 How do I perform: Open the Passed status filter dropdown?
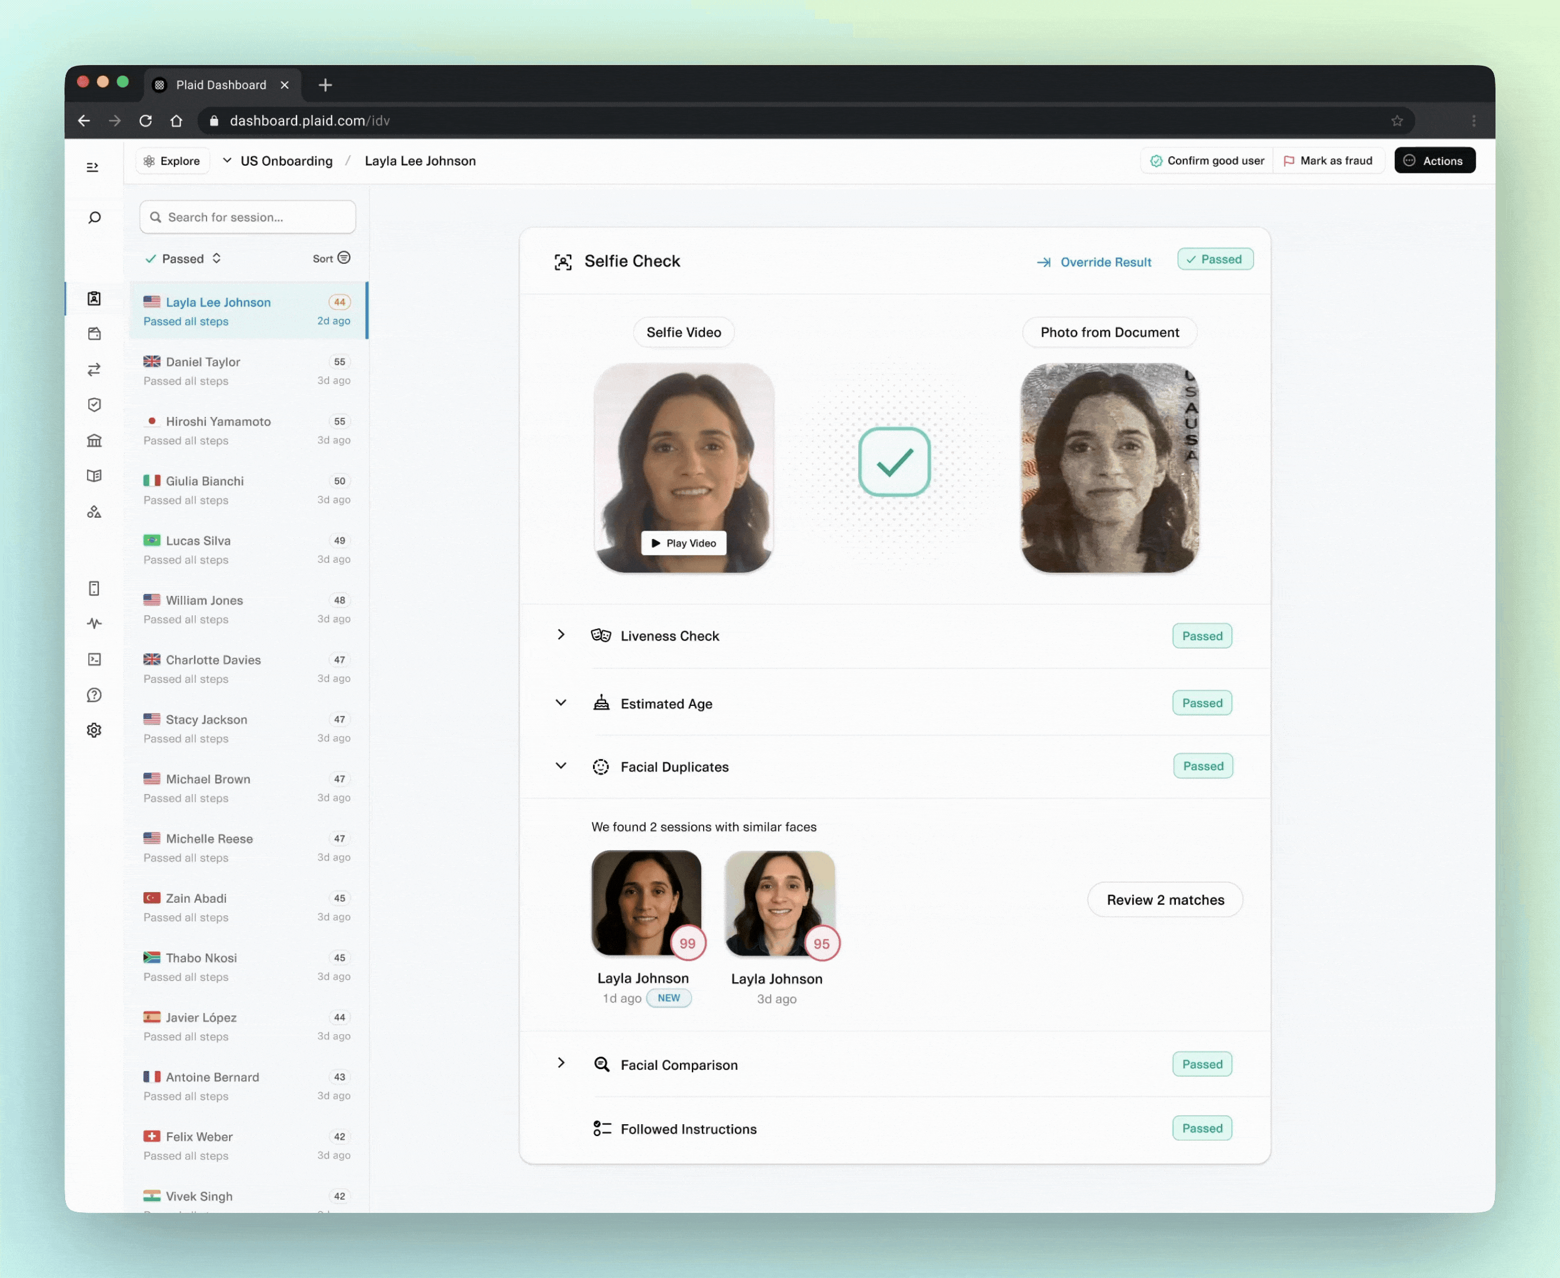[183, 259]
